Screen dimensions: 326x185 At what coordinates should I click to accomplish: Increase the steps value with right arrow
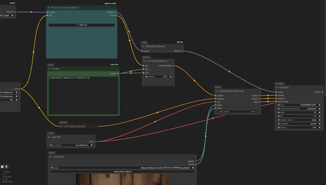tap(319, 112)
